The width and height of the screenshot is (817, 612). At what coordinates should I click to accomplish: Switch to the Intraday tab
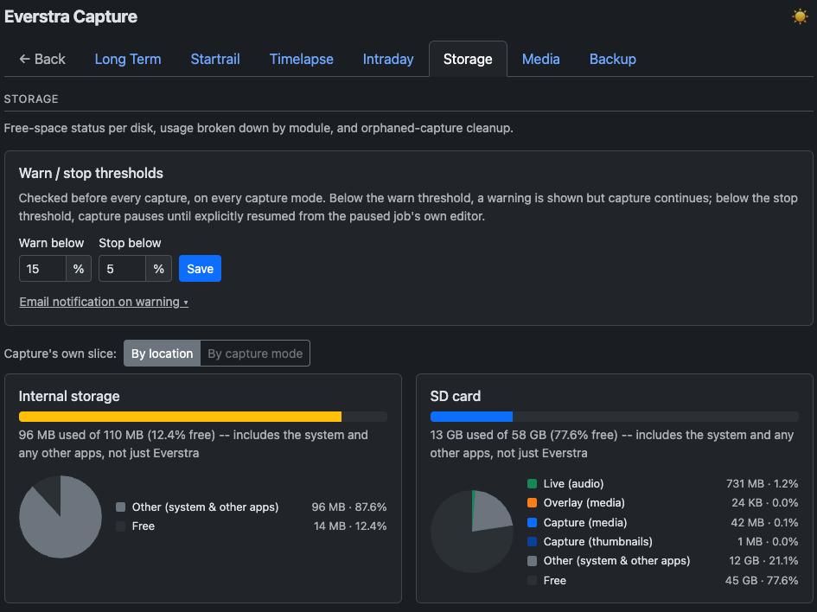[388, 59]
